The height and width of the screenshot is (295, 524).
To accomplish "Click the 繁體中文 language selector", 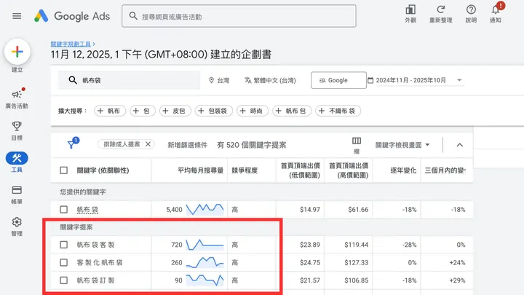I will click(x=270, y=80).
